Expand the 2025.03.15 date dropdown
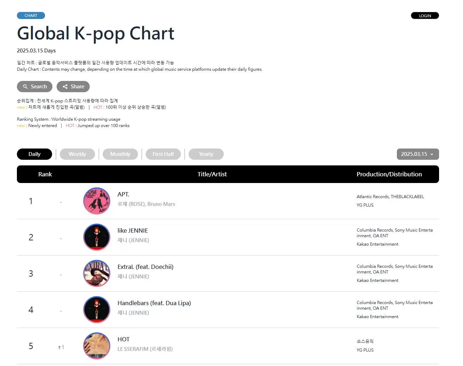The width and height of the screenshot is (463, 366). pyautogui.click(x=418, y=154)
